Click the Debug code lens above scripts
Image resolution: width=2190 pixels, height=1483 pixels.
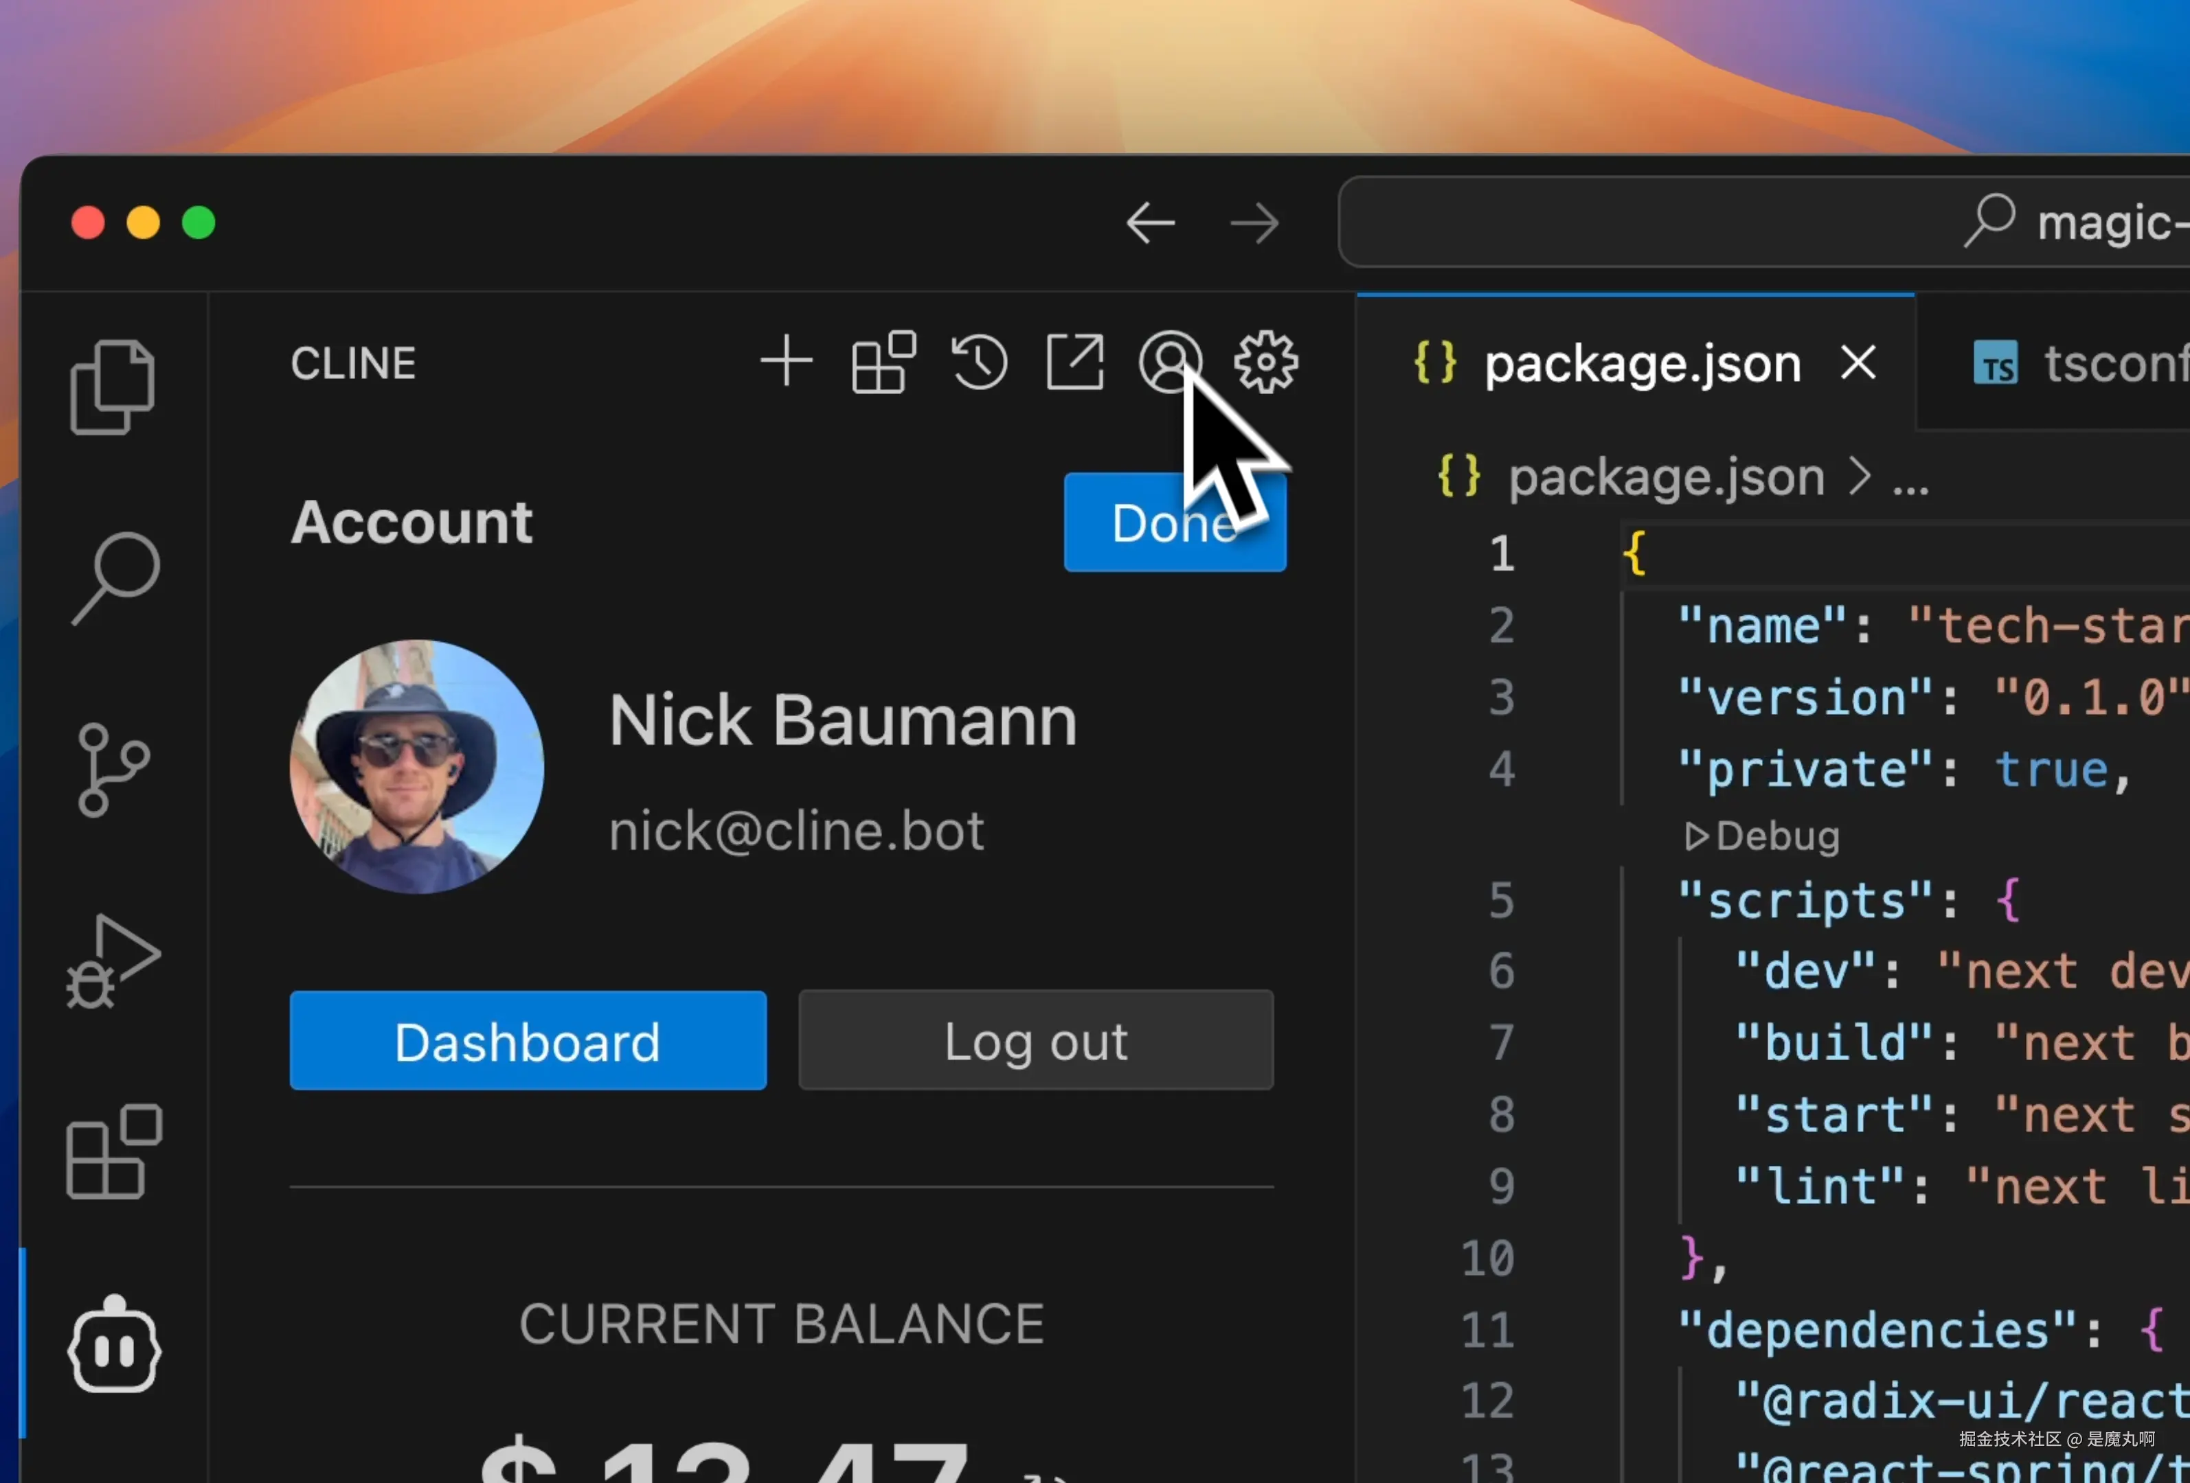[1762, 836]
